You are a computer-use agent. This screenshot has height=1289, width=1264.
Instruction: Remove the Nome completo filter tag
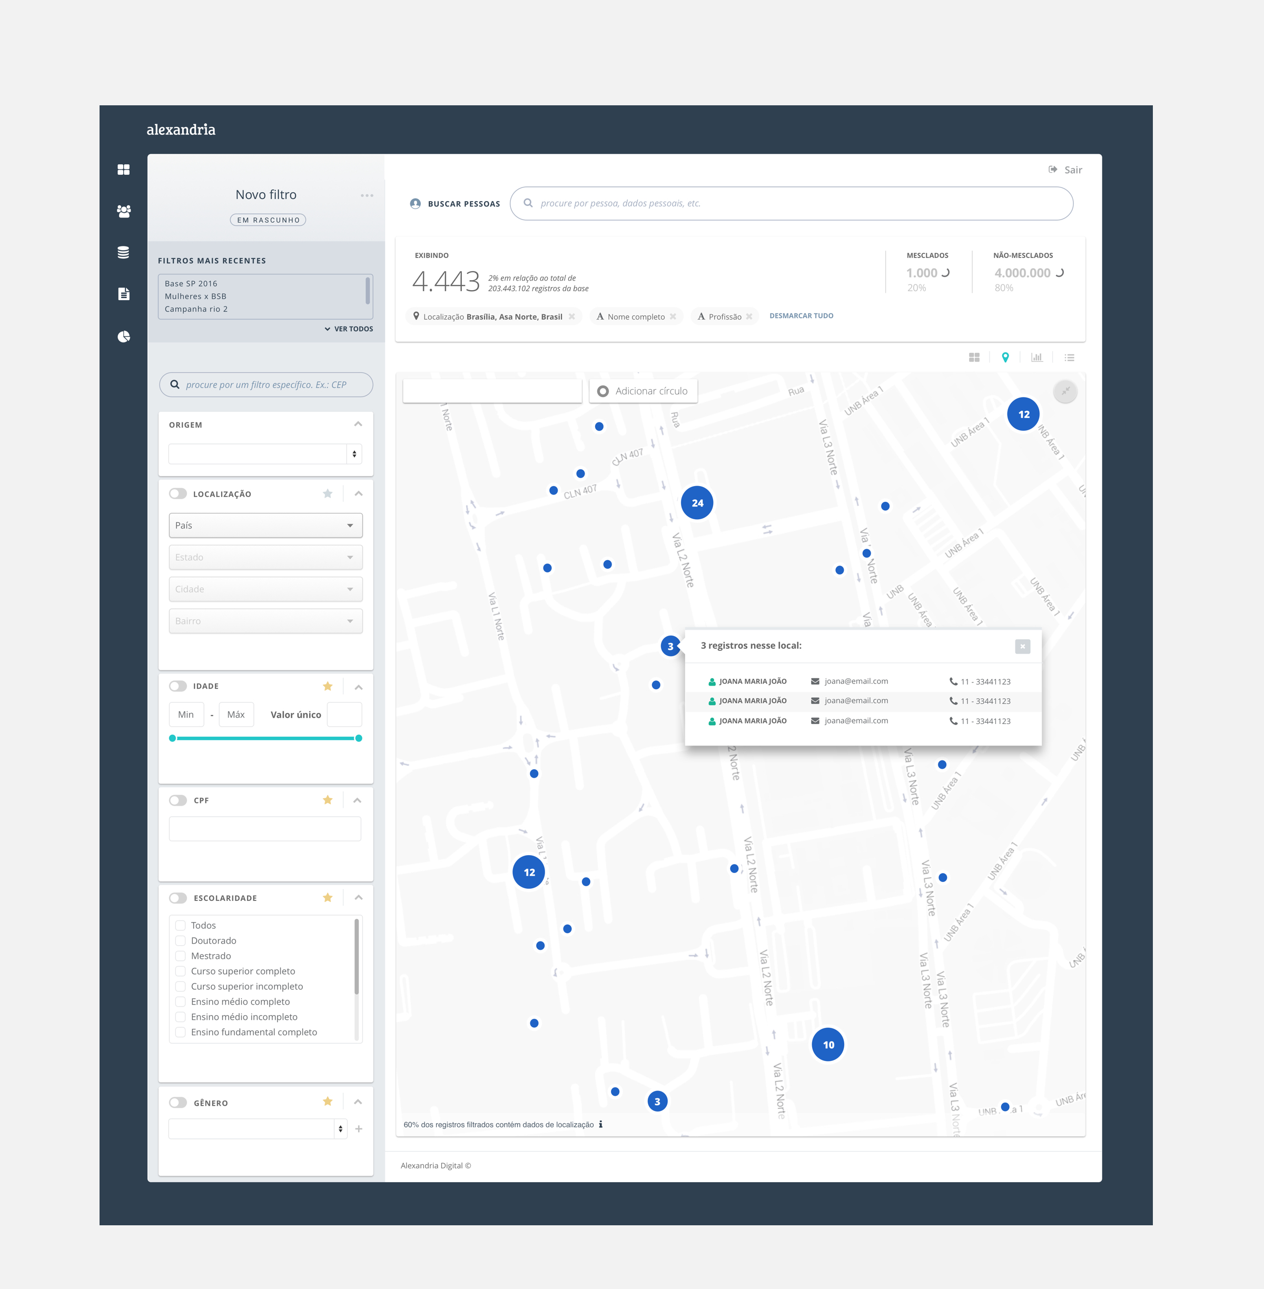673,316
